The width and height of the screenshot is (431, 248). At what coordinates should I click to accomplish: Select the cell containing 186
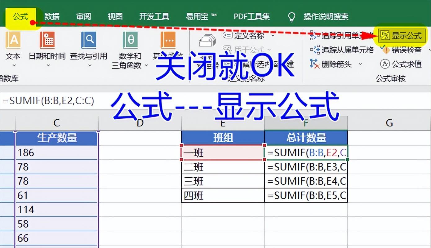57,153
